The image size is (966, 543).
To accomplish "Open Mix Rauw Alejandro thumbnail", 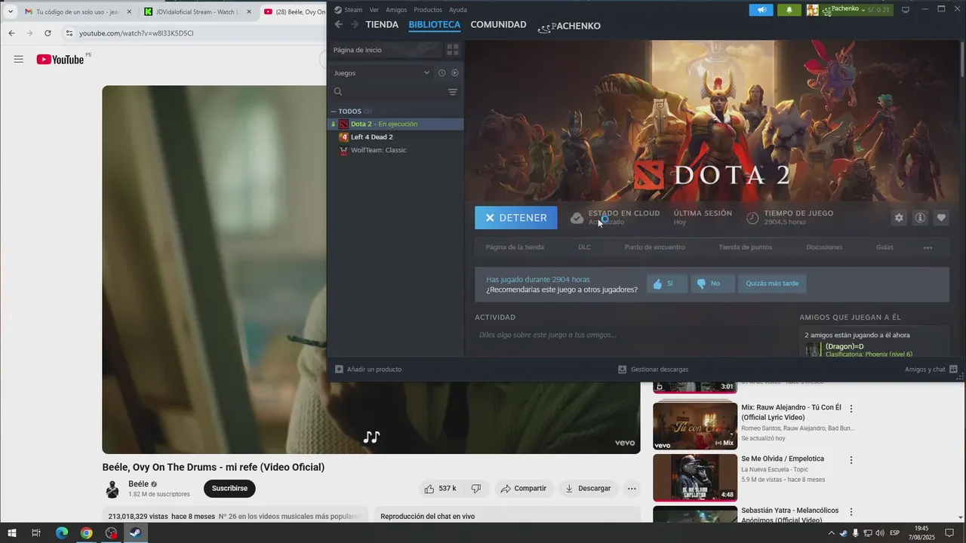I will [x=695, y=426].
